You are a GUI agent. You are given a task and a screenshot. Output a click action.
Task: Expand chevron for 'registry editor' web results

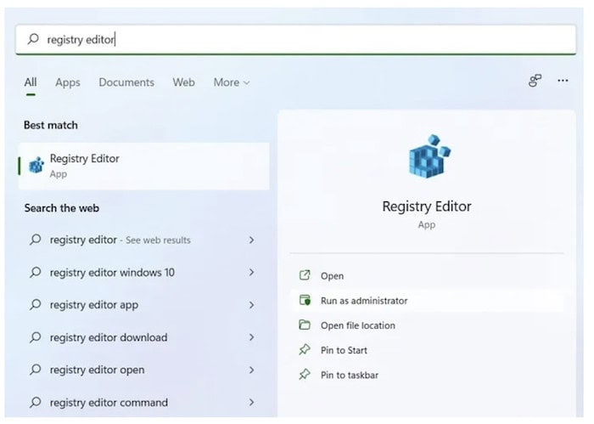pos(251,240)
